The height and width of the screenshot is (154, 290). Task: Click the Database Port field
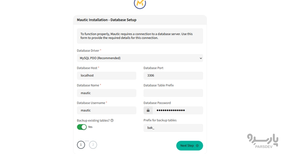click(173, 76)
